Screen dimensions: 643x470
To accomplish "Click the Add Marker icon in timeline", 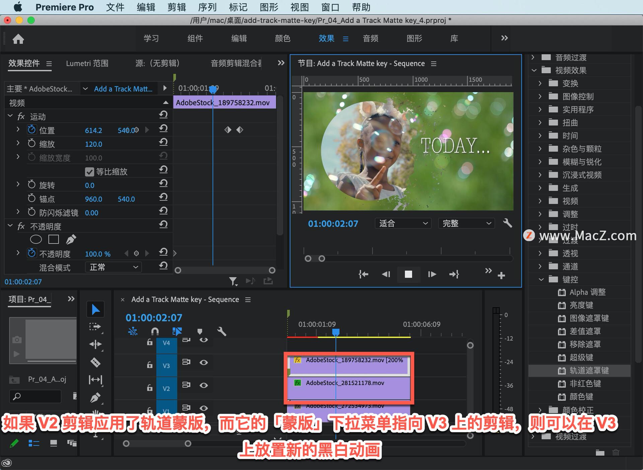I will tap(203, 329).
